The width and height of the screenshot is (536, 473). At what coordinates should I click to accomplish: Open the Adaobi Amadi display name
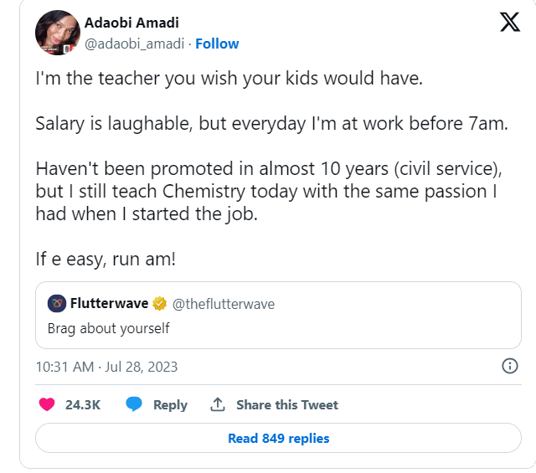click(131, 23)
